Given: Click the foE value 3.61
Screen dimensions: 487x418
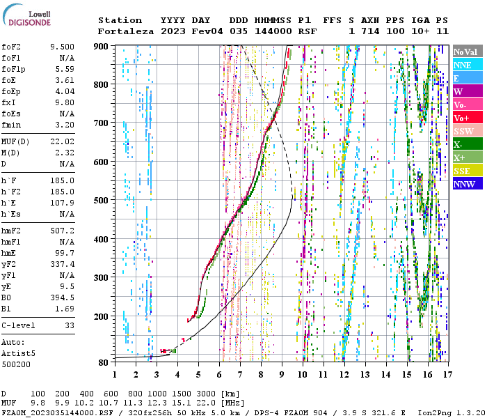Looking at the screenshot, I should [65, 80].
